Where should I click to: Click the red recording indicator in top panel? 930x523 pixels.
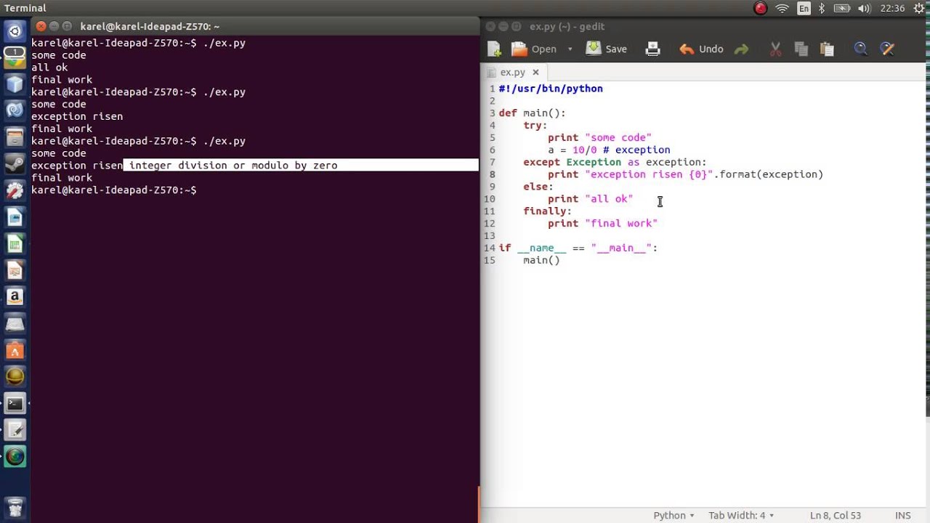(x=761, y=8)
